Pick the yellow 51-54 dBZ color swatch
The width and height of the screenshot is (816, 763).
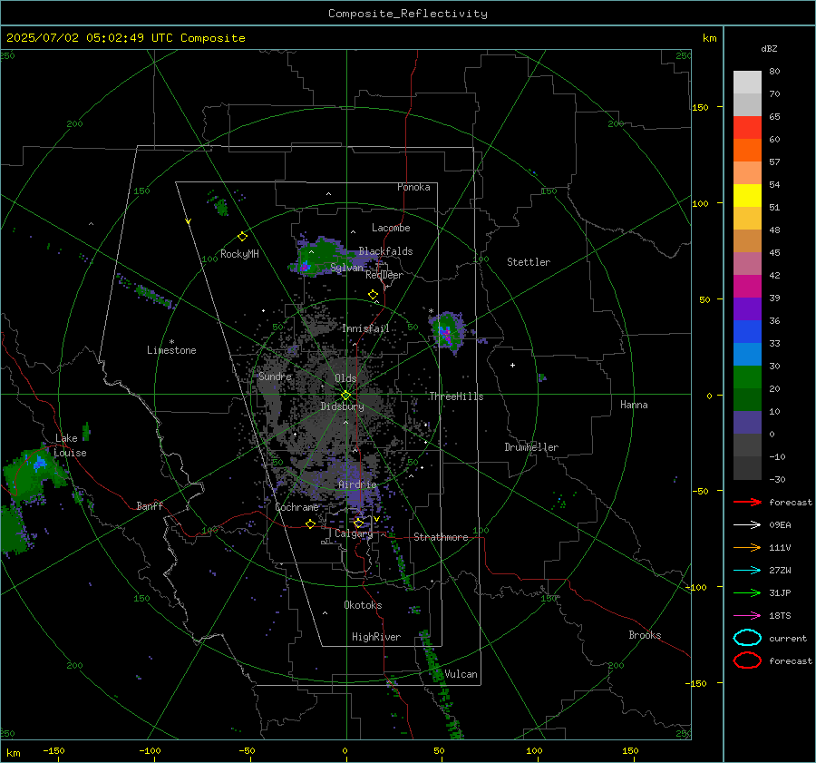pos(747,196)
